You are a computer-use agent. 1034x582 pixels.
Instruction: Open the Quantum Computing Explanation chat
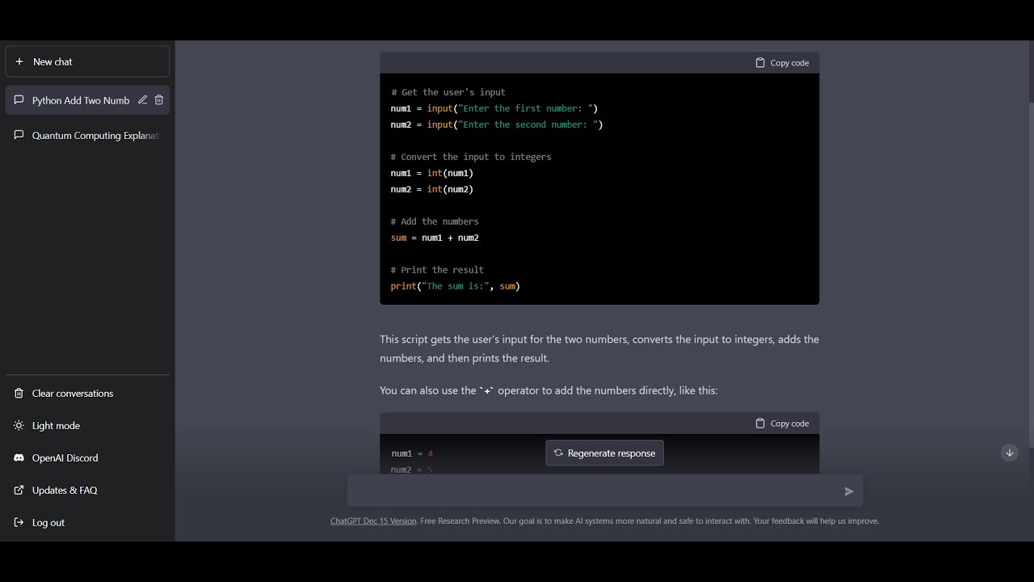click(95, 136)
